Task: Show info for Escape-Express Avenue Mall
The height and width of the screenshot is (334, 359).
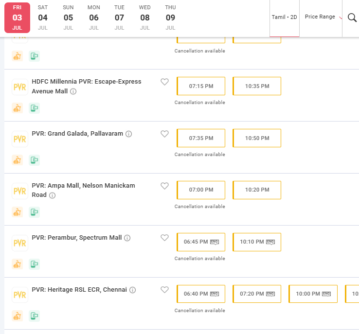Action: 73,91
